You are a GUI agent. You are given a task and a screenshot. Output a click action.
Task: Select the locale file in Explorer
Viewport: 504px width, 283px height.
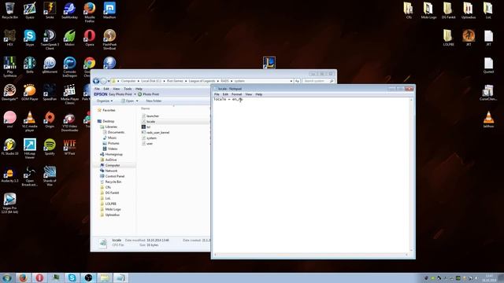tap(150, 122)
